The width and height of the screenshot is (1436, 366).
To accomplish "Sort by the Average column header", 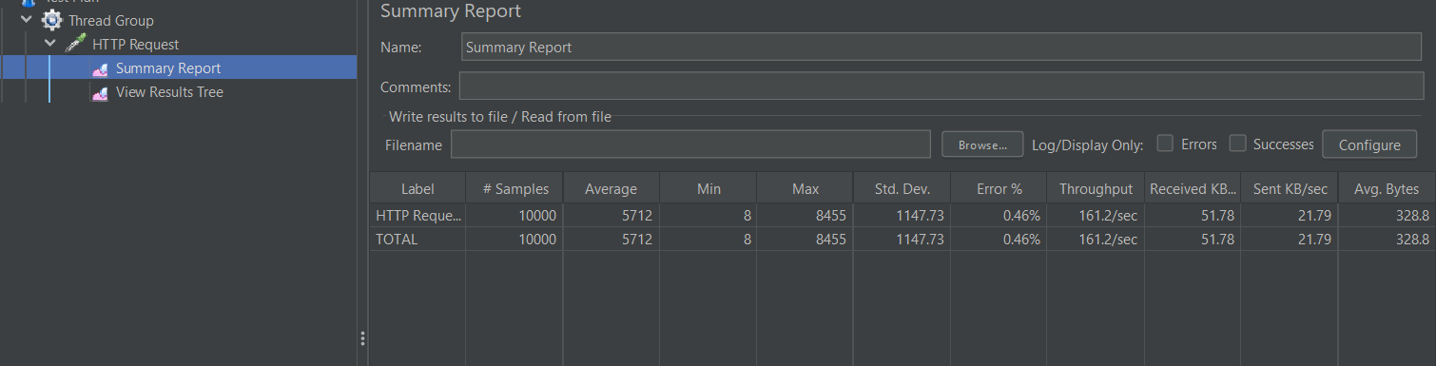I will pyautogui.click(x=611, y=188).
